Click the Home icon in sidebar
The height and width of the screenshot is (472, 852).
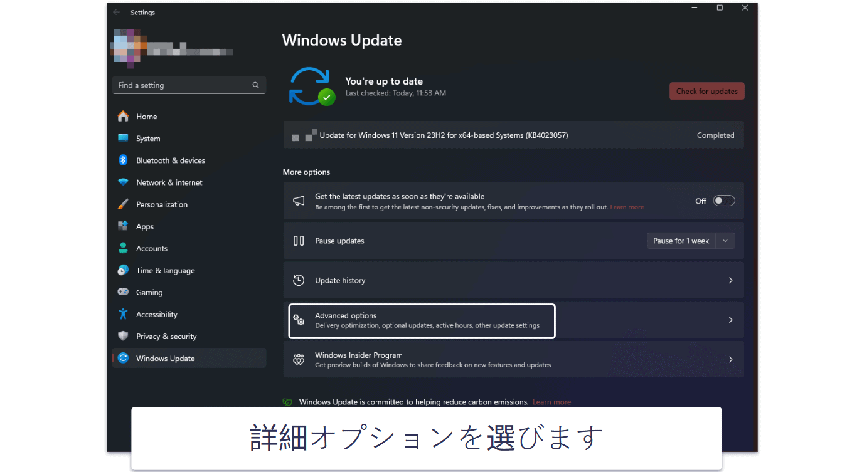pos(123,116)
